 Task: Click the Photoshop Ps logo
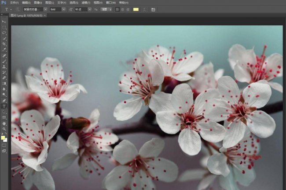pos(4,3)
